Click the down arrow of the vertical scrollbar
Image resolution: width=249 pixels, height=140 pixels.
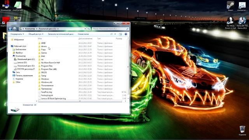pos(128,98)
